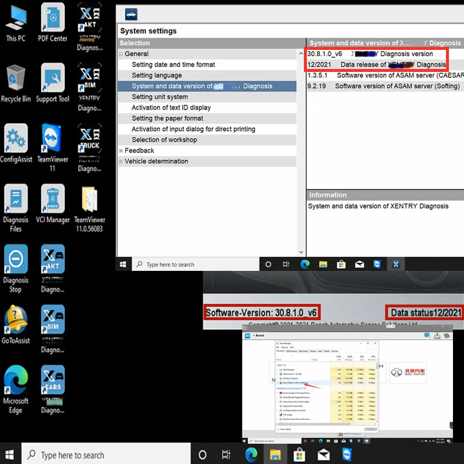Launch the XENTRY Diagnosis CARS shortcut
The height and width of the screenshot is (464, 464).
[53, 390]
